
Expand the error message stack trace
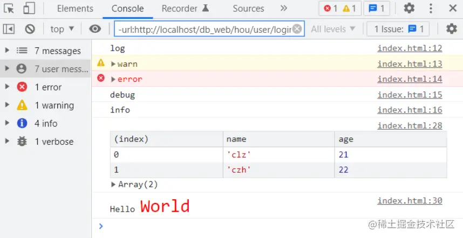[x=113, y=79]
